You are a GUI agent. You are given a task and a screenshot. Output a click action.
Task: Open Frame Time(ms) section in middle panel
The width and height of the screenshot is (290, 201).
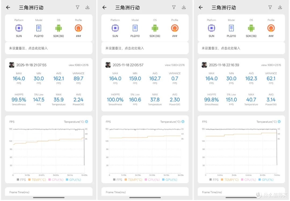(x=145, y=192)
